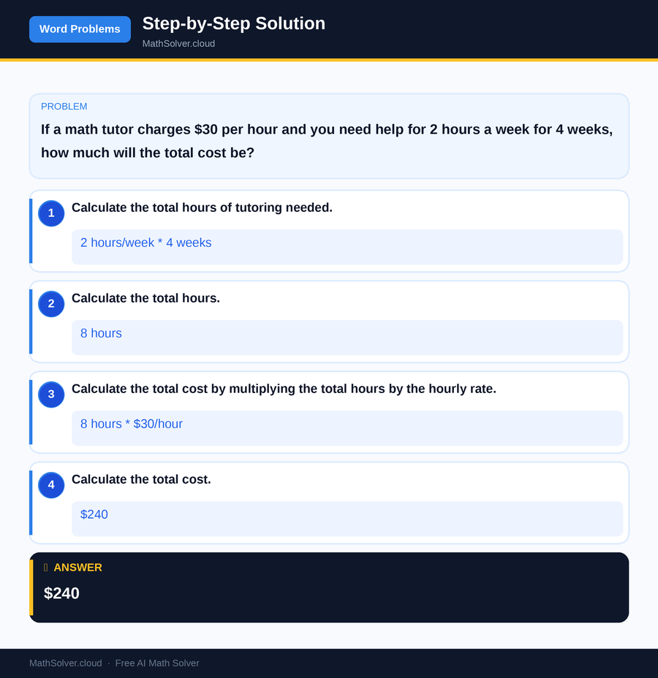Open the Step-by-Step Solution header tab

233,23
